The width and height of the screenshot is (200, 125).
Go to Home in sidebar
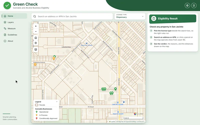14,16
